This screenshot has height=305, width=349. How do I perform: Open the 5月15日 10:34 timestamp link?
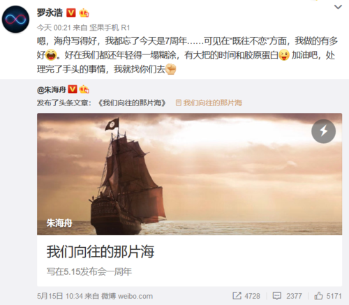click(x=60, y=296)
